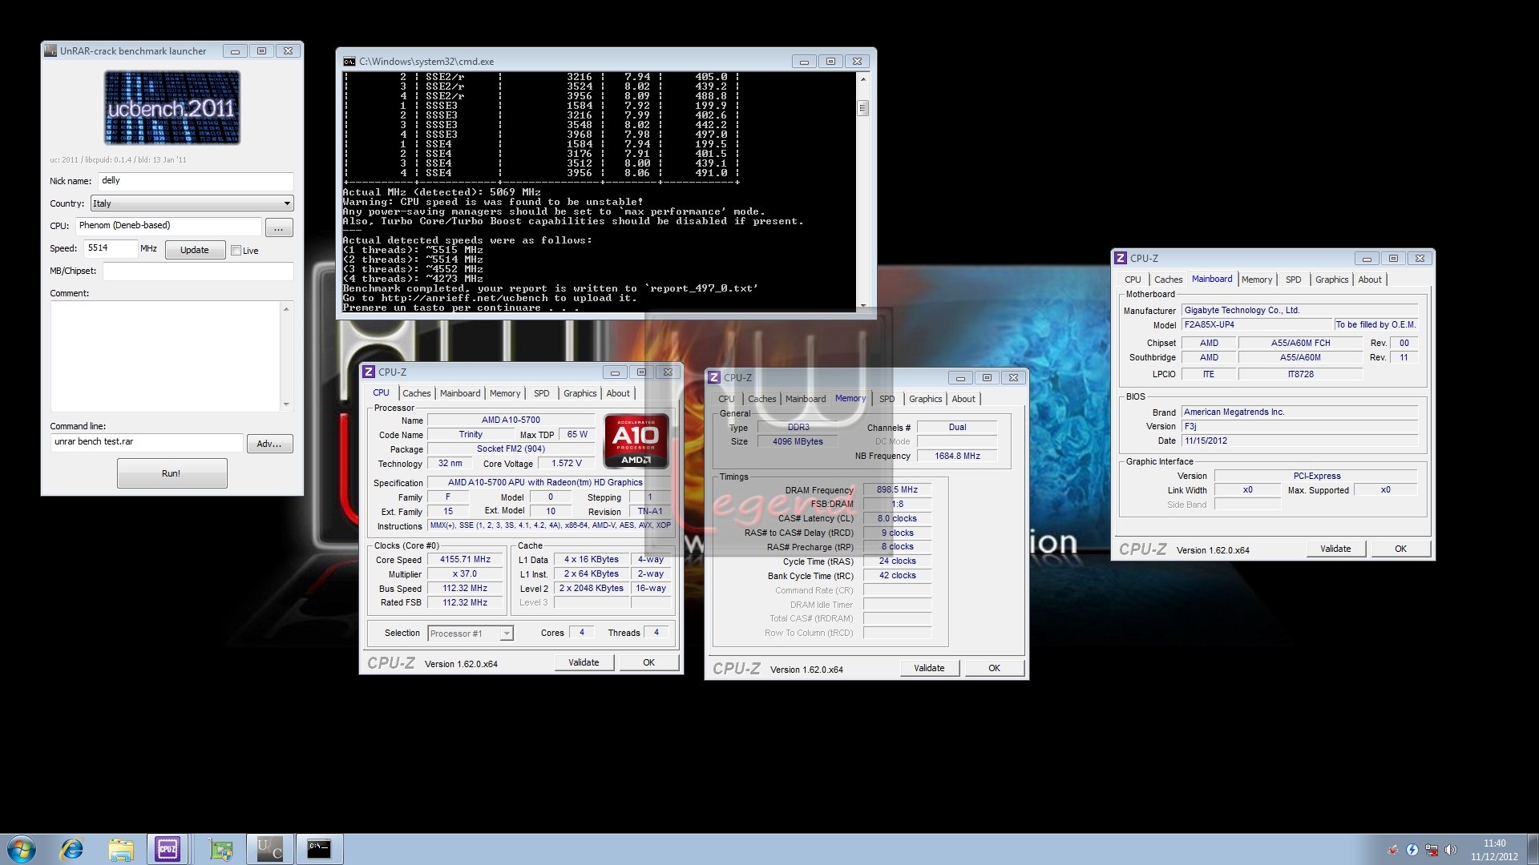Click the Comment box scroll down arrow
The width and height of the screenshot is (1539, 865).
287,404
